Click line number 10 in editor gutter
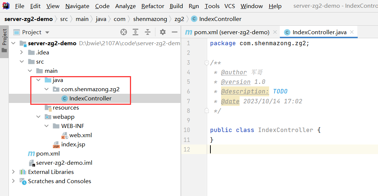The height and width of the screenshot is (196, 378). click(x=186, y=130)
